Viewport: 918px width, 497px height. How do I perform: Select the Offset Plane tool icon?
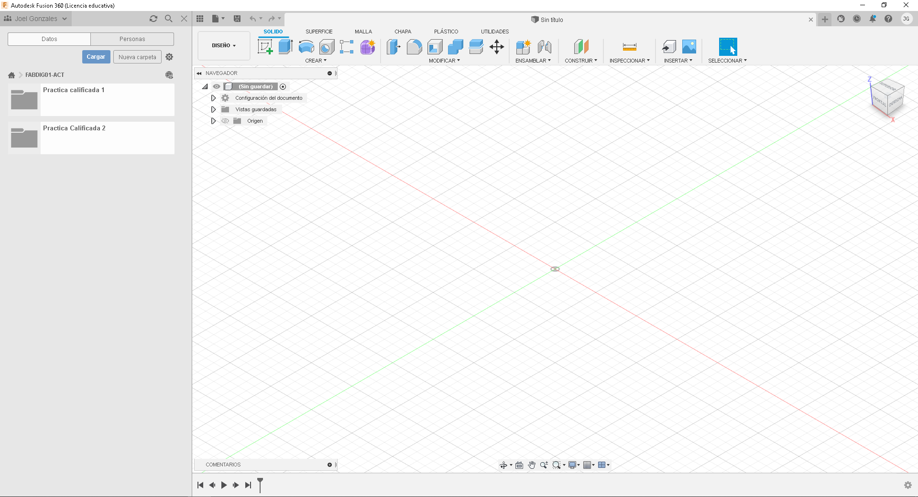pyautogui.click(x=581, y=47)
